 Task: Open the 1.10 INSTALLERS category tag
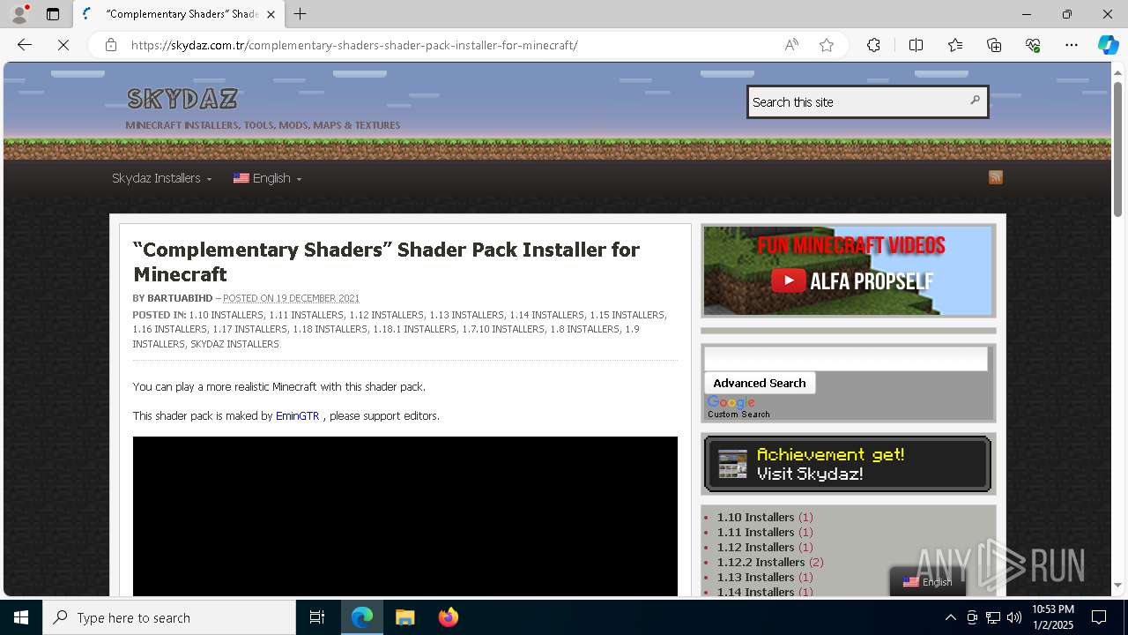226,315
